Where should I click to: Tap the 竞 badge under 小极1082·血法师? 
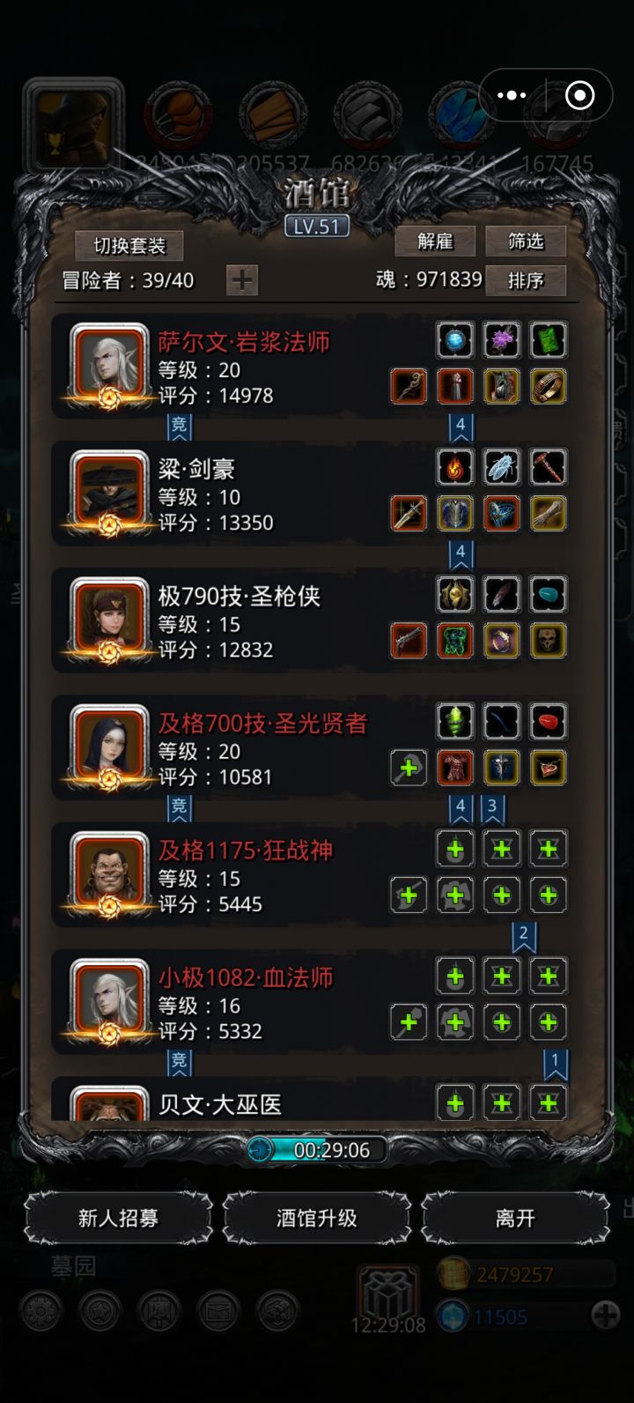[179, 1062]
